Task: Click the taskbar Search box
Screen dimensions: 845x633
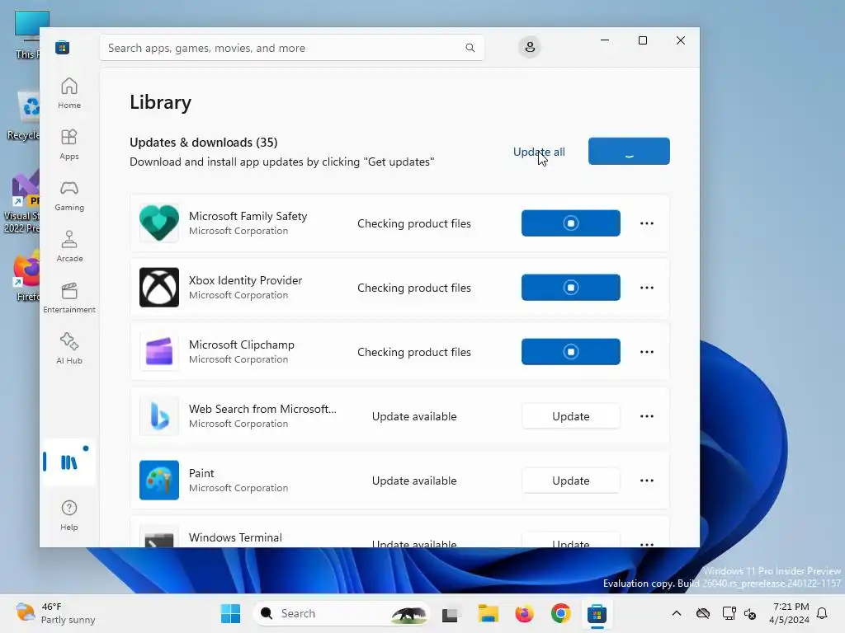Action: click(x=341, y=613)
